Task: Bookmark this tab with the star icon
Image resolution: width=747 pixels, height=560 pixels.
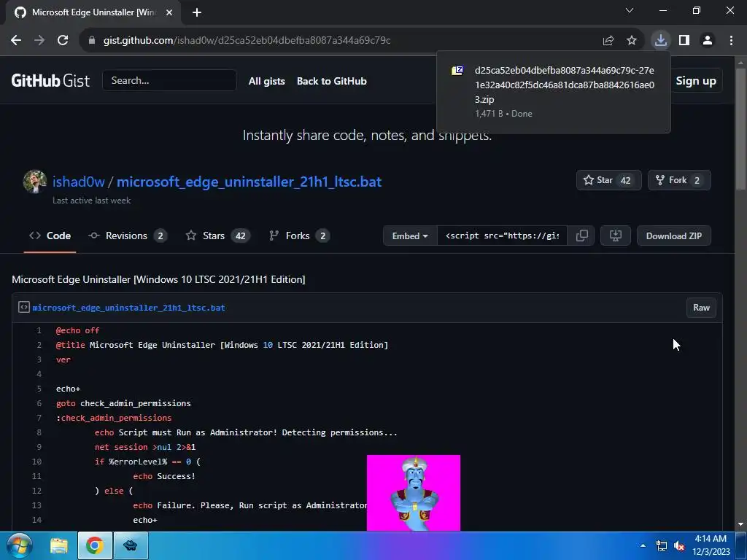Action: tap(632, 41)
